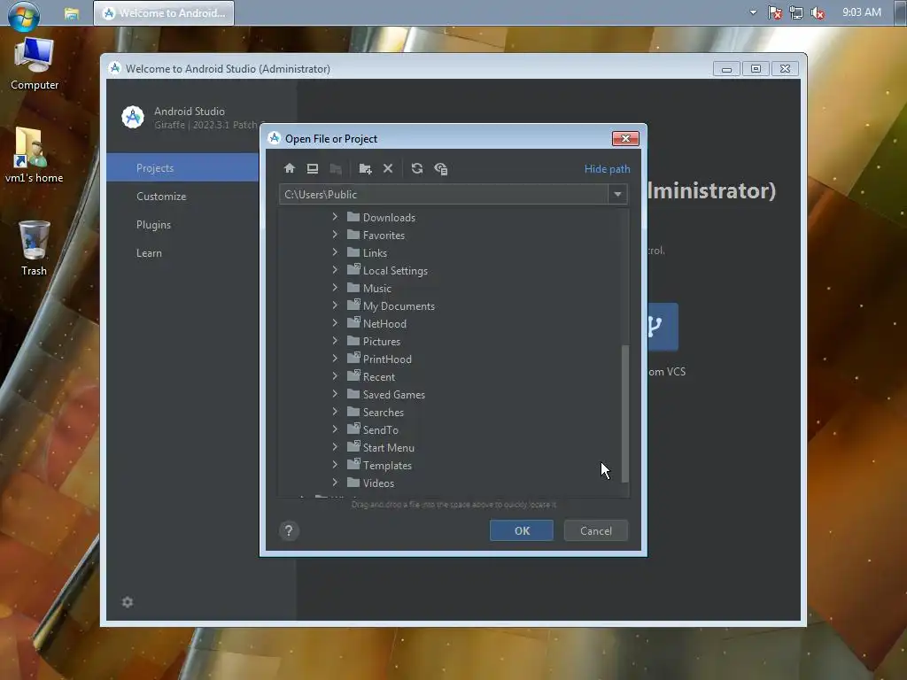
Task: Open the Learn tab
Action: tap(149, 252)
